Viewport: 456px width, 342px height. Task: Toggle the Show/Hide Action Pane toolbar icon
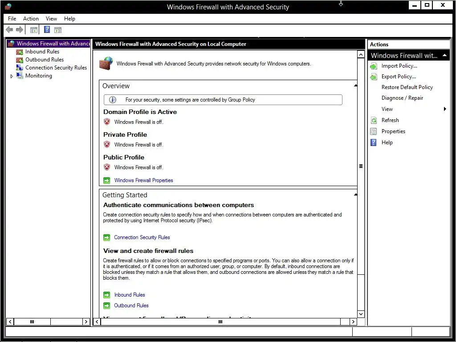coord(58,30)
